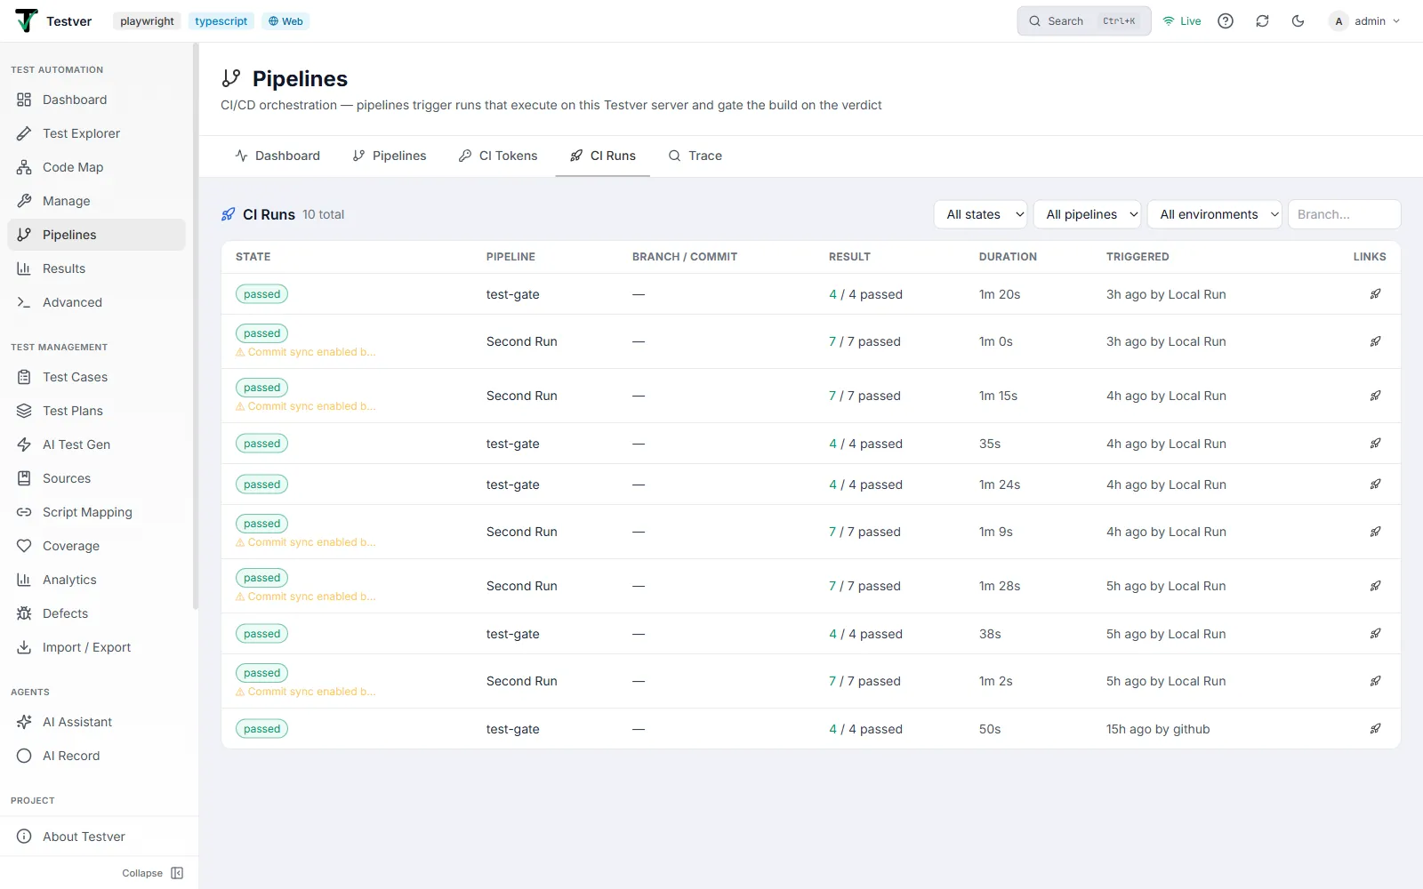
Task: Expand the All pipelines dropdown
Action: point(1088,214)
